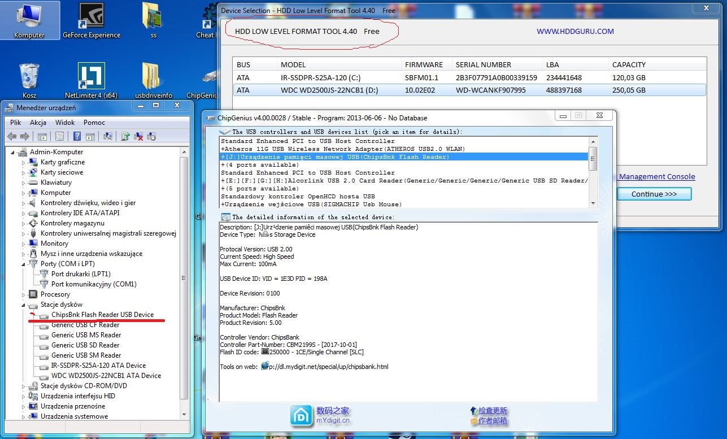Click the MODEL column header
This screenshot has height=439, width=727.
pos(339,64)
